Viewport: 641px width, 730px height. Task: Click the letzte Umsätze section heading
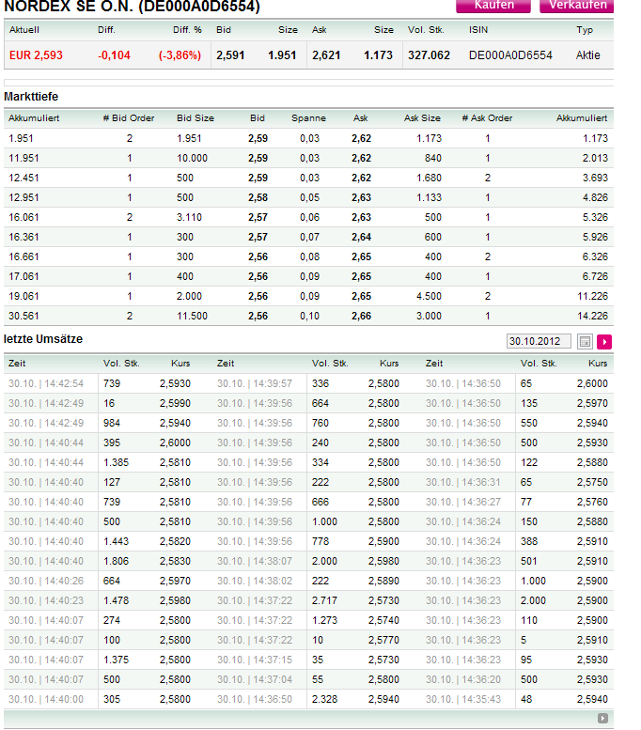(x=43, y=339)
